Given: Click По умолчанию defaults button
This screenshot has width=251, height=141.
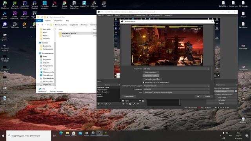Looking at the screenshot, I should (129, 96).
